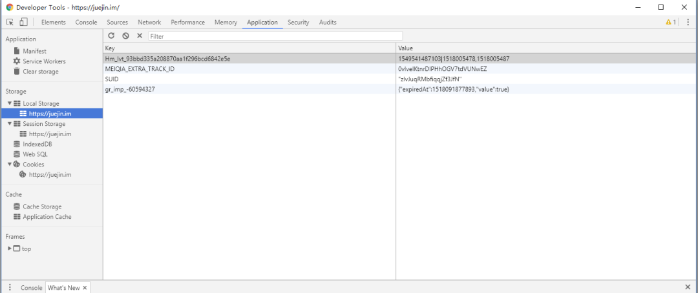This screenshot has height=293, width=698.
Task: Open the Sources tab
Action: click(x=117, y=22)
